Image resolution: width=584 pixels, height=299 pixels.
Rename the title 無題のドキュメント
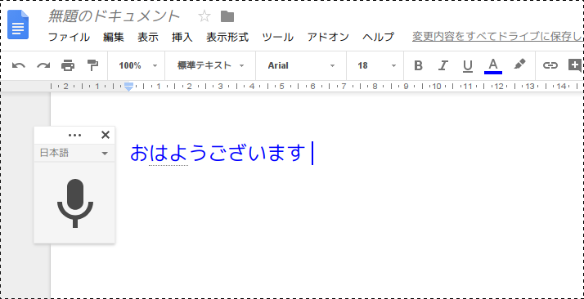(x=114, y=16)
